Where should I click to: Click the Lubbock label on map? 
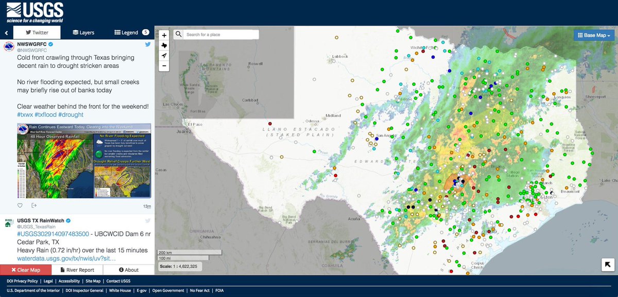coord(341,56)
